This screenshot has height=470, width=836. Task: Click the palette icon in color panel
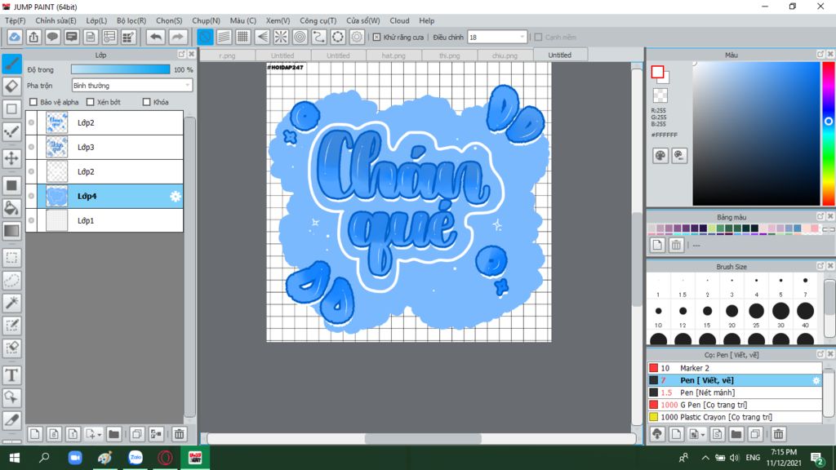tap(660, 156)
